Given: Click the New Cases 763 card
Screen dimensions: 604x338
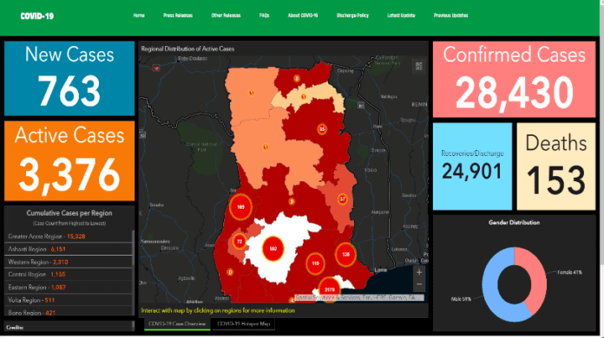Looking at the screenshot, I should 69,79.
